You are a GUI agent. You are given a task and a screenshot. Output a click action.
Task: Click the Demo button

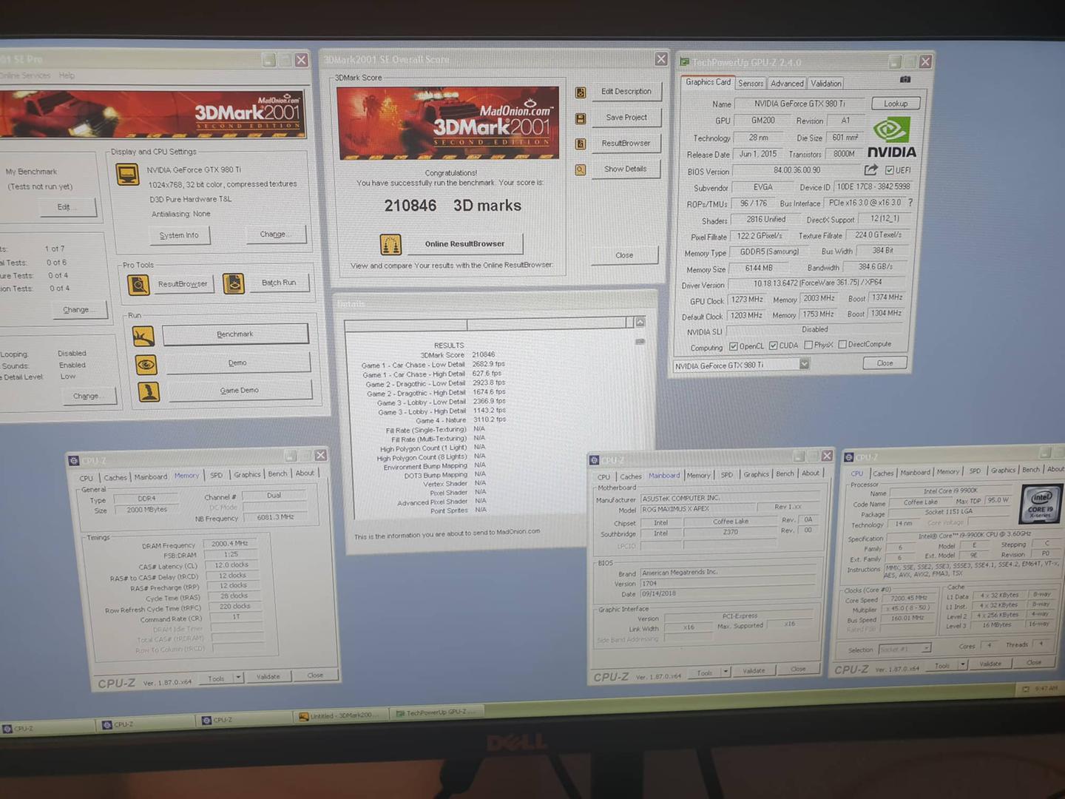pyautogui.click(x=237, y=363)
